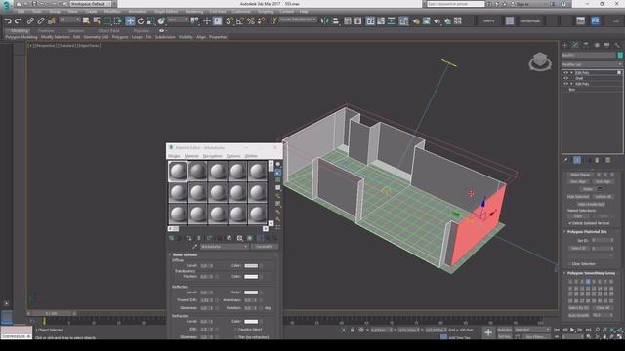Switch to Freeform ribbon tab
Image resolution: width=625 pixels, height=351 pixels.
tap(46, 30)
